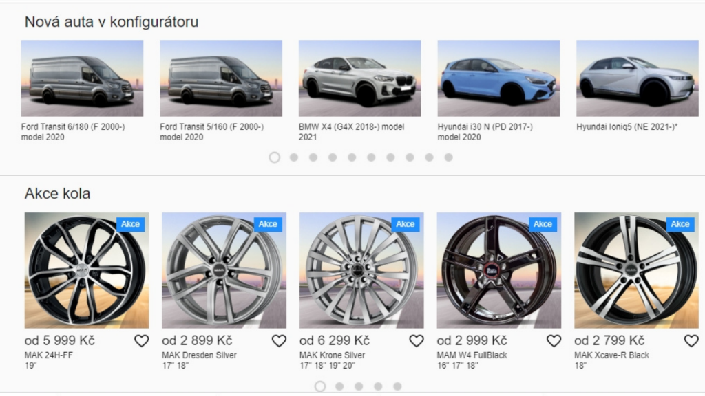Viewport: 705px width, 396px height.
Task: Open Hyundai i30 N (PD 2017-) link
Action: (485, 132)
